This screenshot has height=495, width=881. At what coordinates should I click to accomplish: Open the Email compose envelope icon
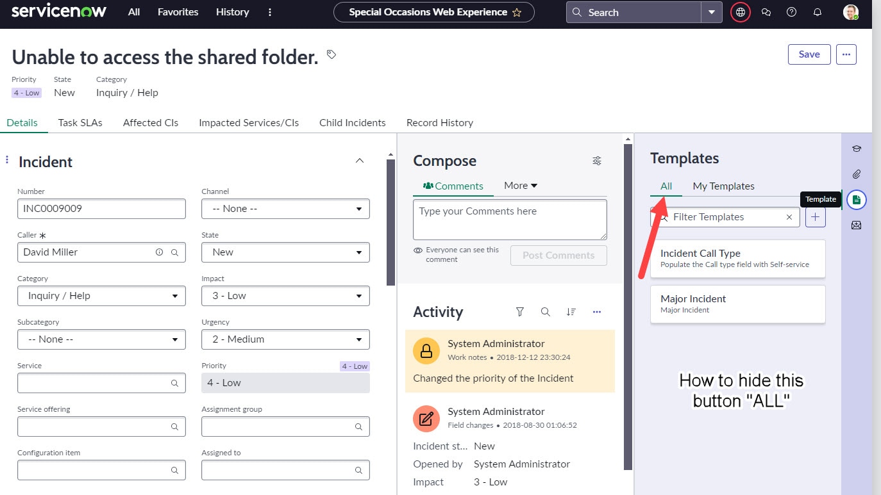tap(857, 225)
